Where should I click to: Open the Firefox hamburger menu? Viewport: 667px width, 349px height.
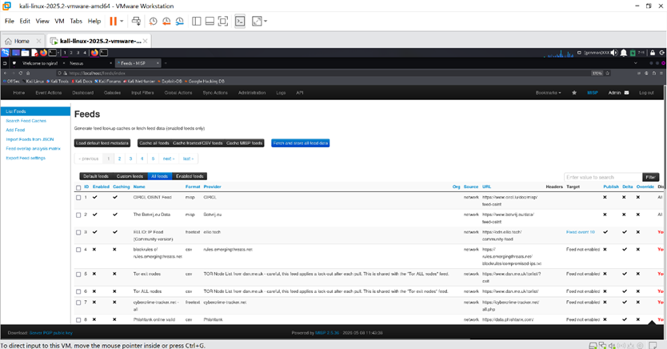(x=661, y=73)
